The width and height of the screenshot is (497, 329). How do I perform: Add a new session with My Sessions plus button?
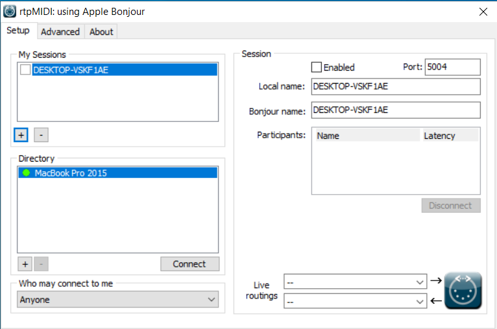21,135
